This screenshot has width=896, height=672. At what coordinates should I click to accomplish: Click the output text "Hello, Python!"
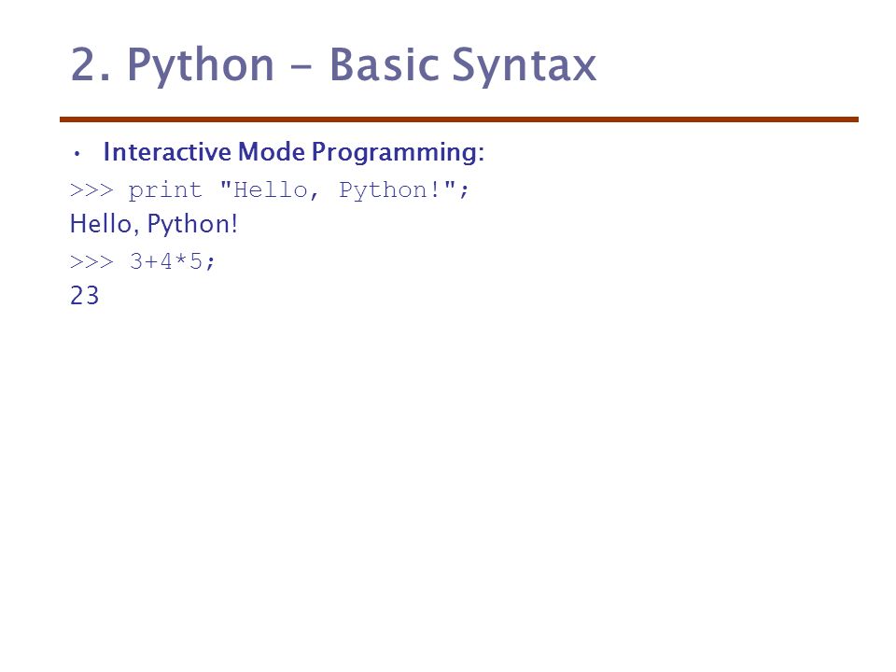(x=154, y=224)
